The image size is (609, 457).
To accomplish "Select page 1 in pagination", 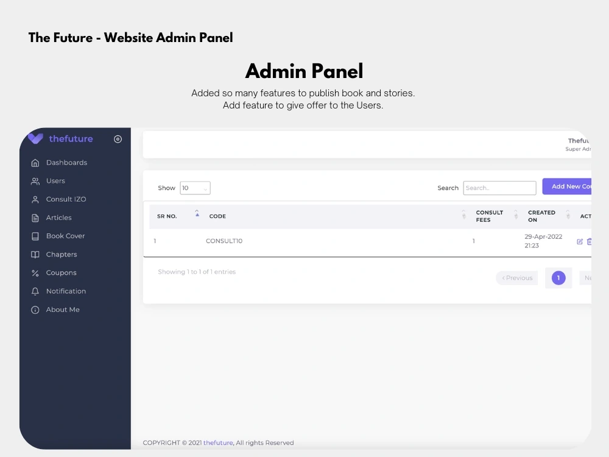I will tap(558, 278).
